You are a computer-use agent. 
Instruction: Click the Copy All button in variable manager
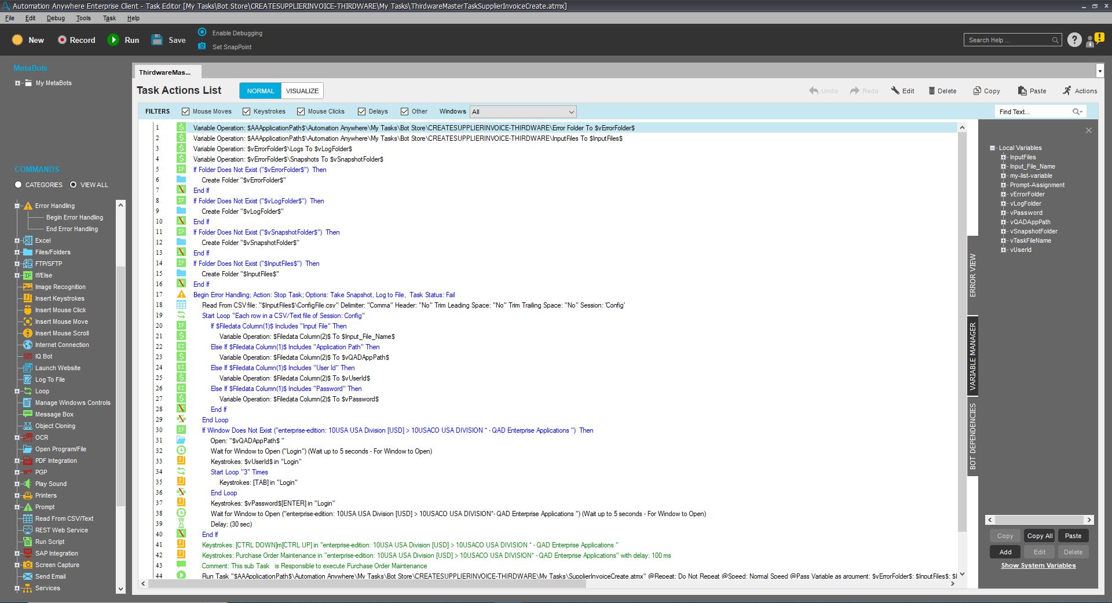tap(1040, 536)
